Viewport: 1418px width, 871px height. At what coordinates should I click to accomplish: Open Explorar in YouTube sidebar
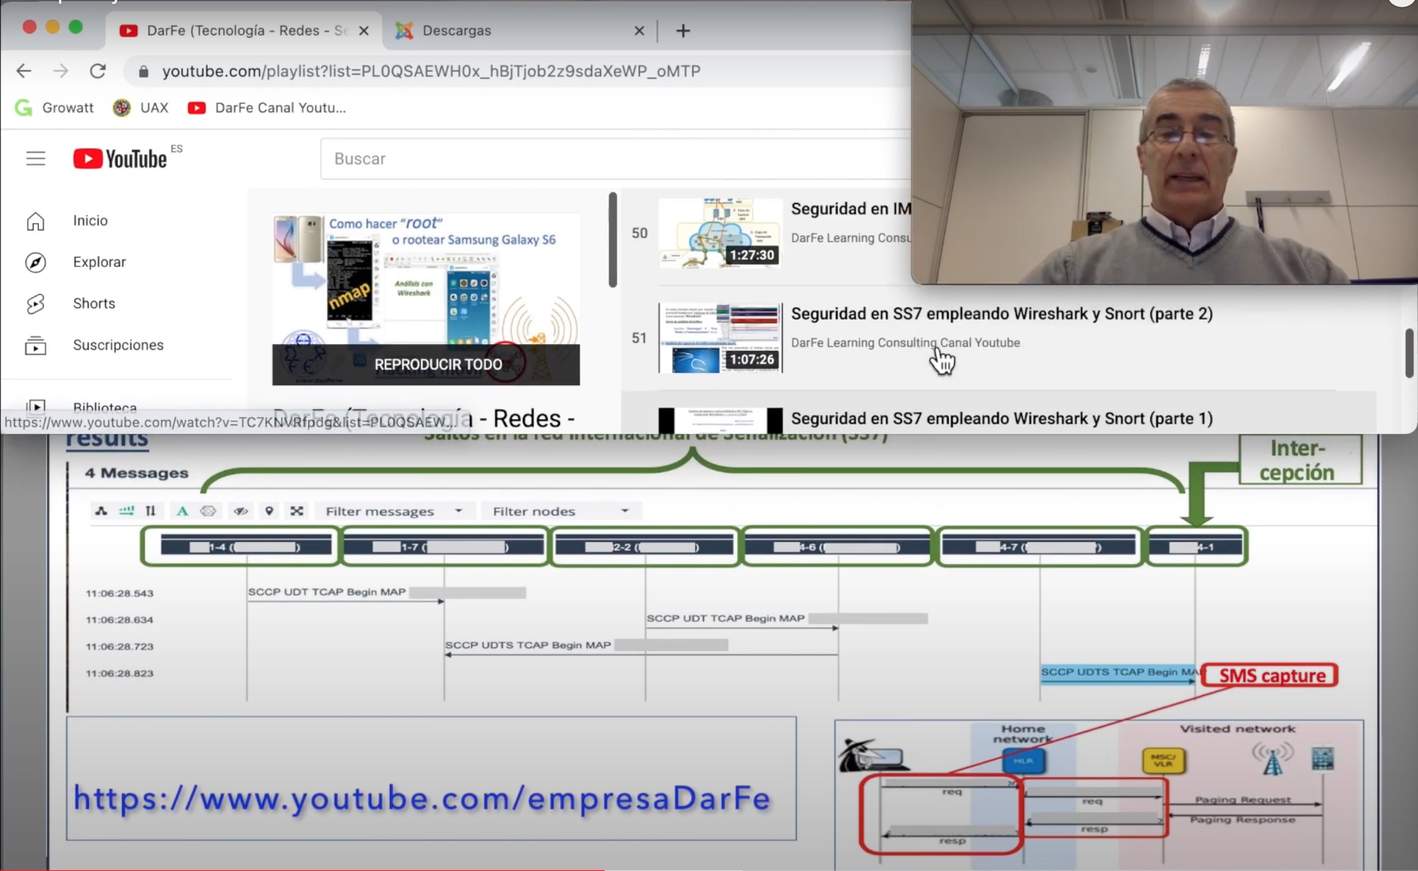click(99, 262)
